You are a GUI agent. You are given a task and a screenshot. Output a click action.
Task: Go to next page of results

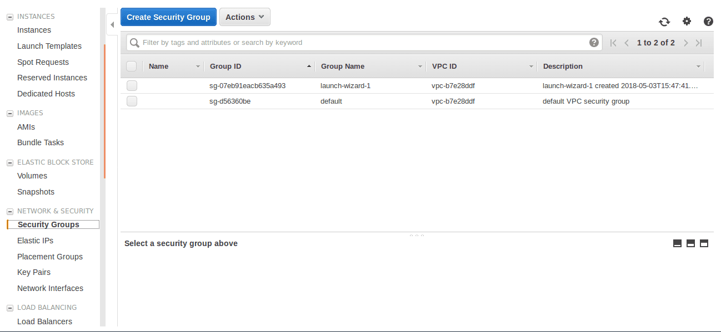point(686,43)
